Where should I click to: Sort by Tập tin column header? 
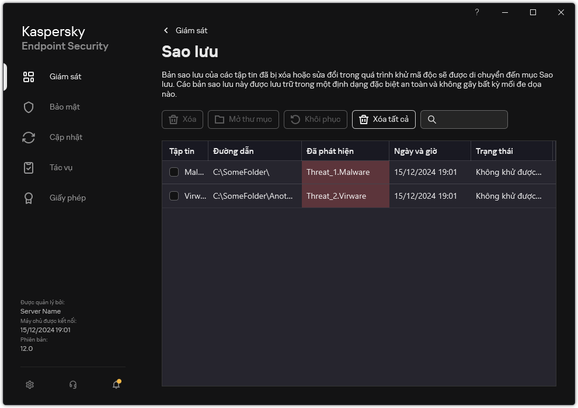coord(185,151)
